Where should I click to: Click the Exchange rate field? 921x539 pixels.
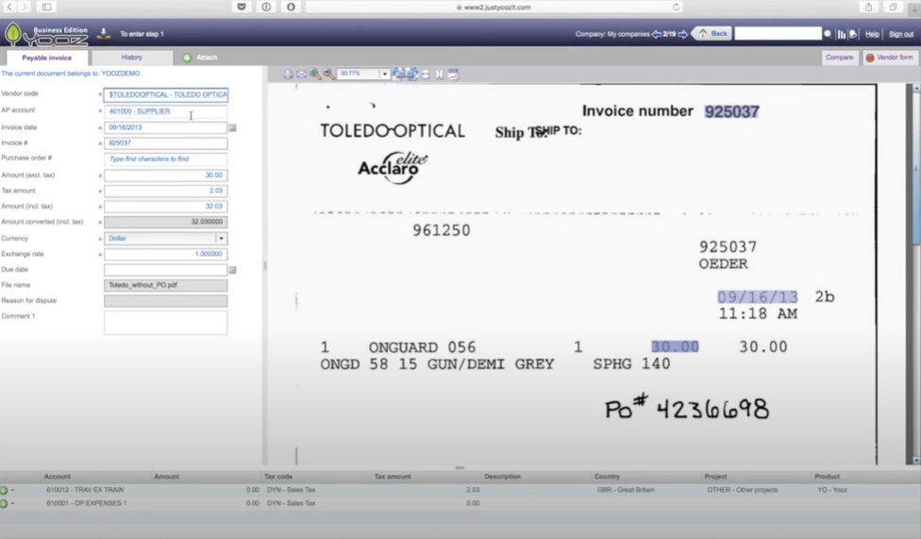[166, 254]
